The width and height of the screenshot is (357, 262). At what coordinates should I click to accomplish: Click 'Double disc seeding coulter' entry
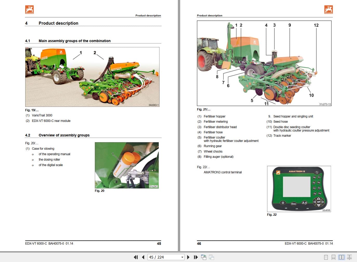[292, 127]
